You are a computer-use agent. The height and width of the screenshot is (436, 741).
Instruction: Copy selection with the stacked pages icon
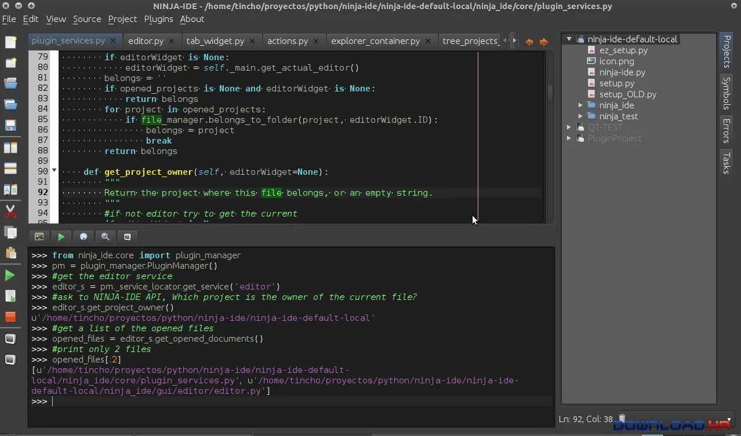click(x=10, y=232)
